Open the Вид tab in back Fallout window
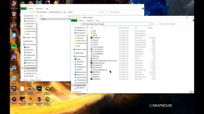This screenshot has width=204, height=114. [x=47, y=9]
